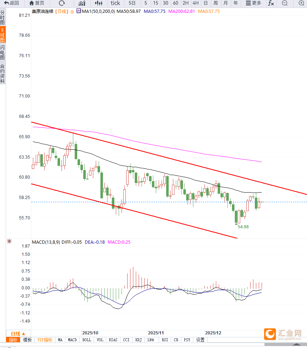Screen dimensions: 307x348
Task: Click the 2025/12 date axis marker
Action: [x=213, y=333]
